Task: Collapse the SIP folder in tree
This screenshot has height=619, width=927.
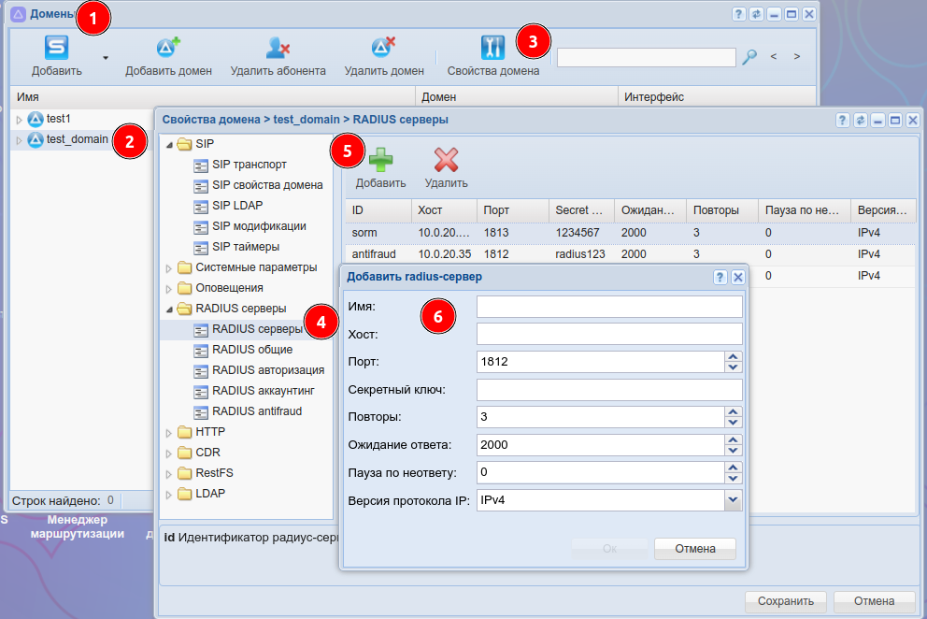Action: (x=169, y=145)
